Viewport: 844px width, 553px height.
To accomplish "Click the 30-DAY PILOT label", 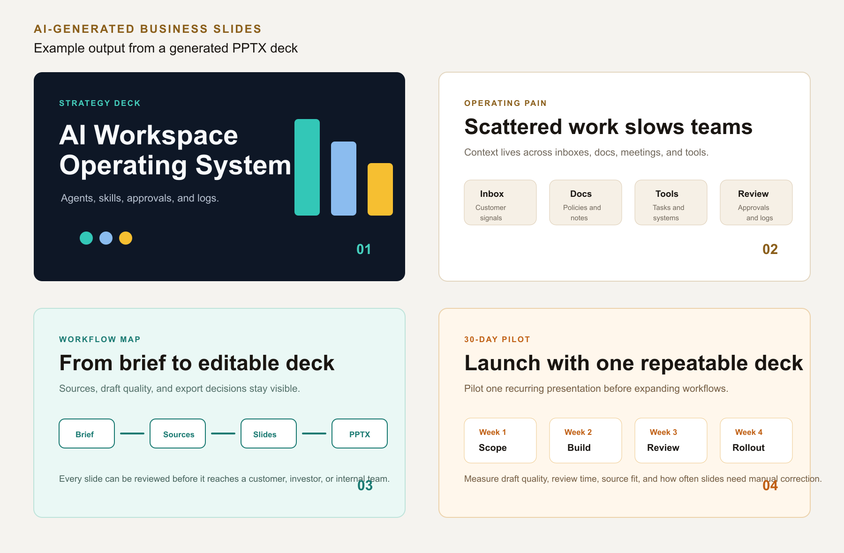I will coord(497,339).
